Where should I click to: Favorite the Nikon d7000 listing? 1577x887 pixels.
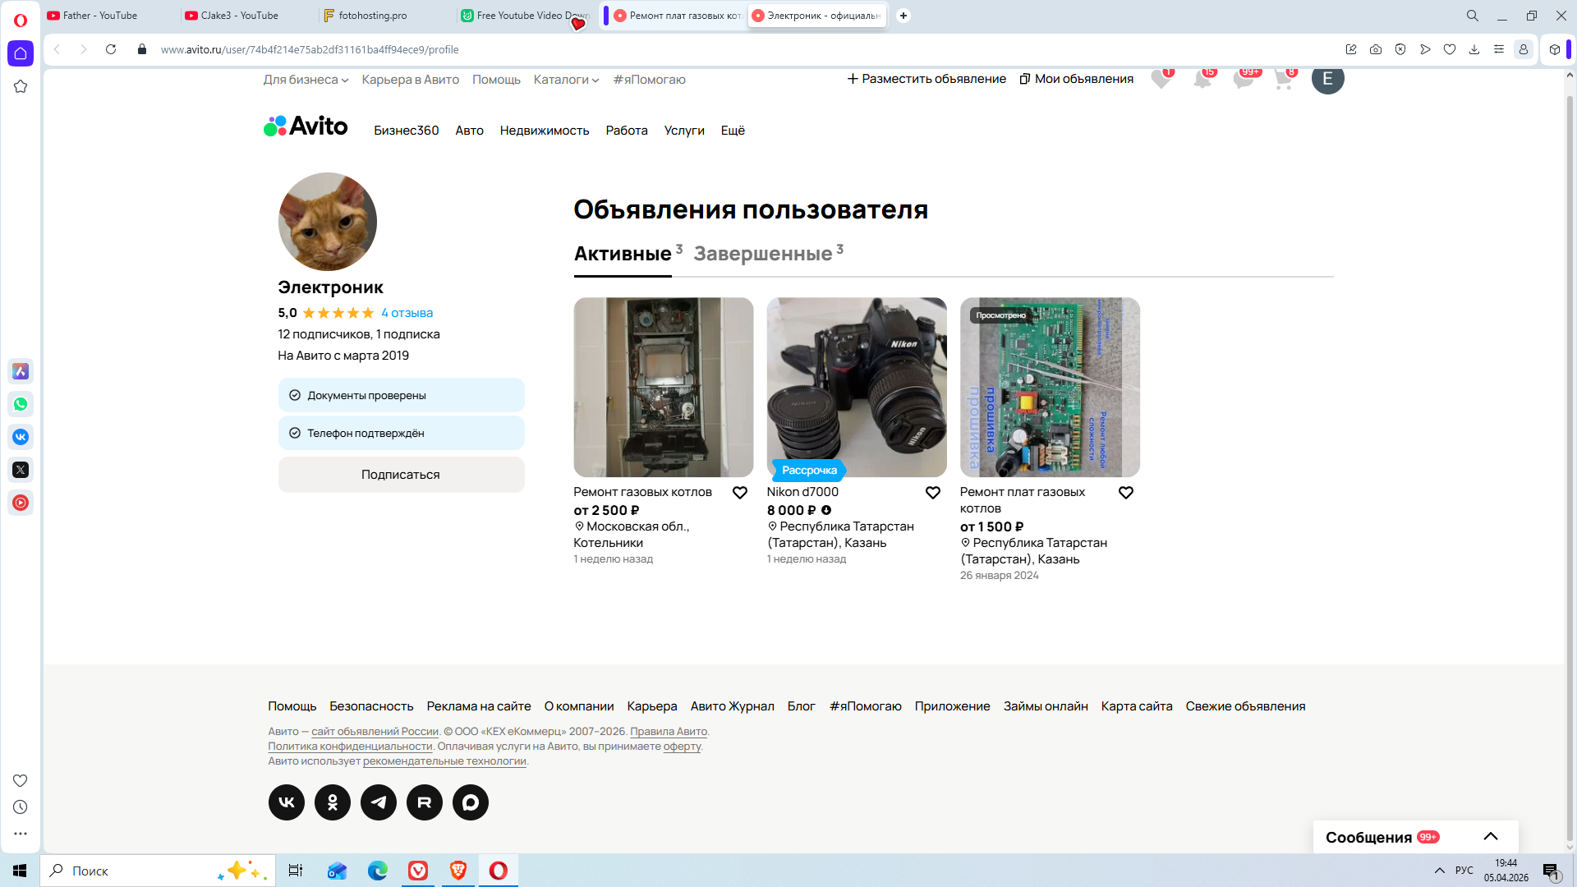pyautogui.click(x=933, y=493)
